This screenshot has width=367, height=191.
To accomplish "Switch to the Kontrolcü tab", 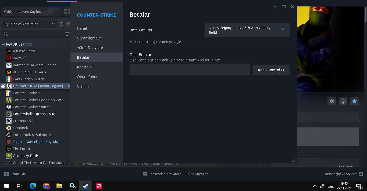I will click(x=97, y=67).
